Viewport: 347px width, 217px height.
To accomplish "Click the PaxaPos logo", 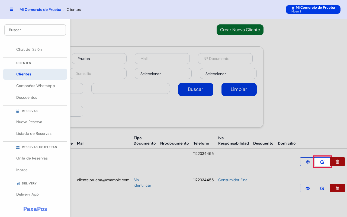I will point(35,209).
